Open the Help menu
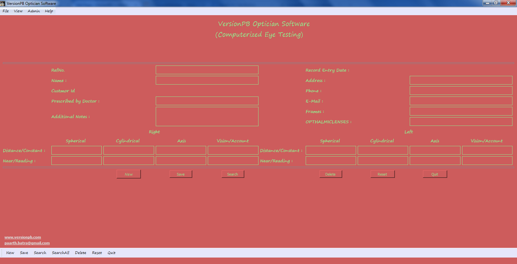 click(49, 11)
